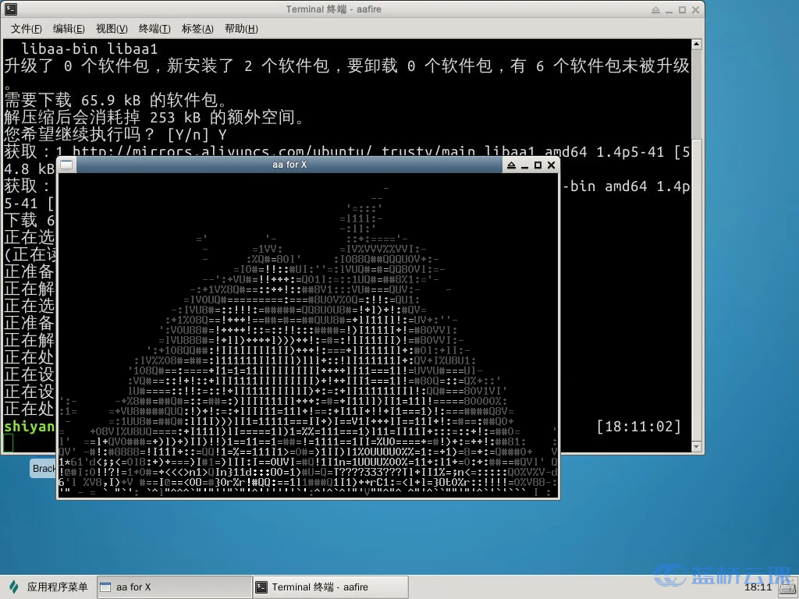Click the Brackets desktop item behind aa window
The height and width of the screenshot is (599, 799).
coord(44,469)
